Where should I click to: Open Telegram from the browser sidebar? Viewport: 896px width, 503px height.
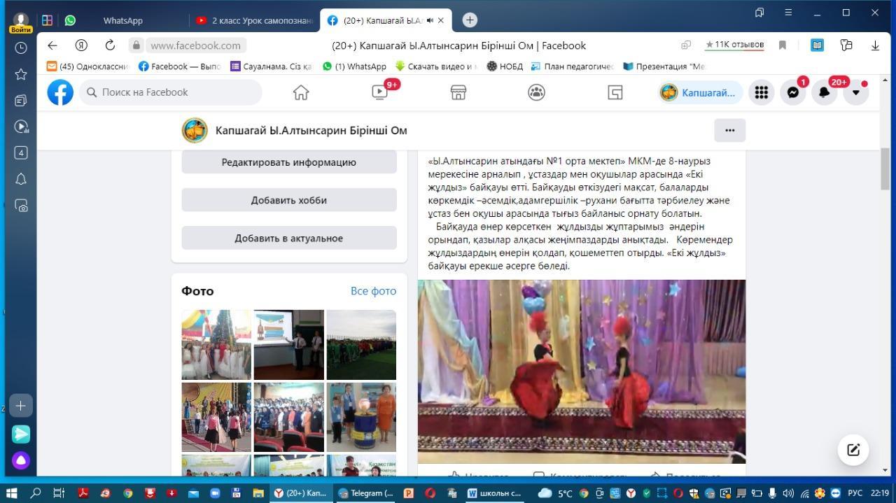20,434
